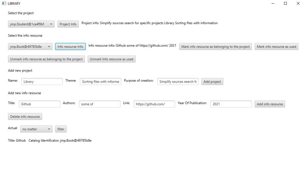Open the project selector dropdown jmp.Student@1ca4f9bf
The image size is (304, 173).
coord(31,24)
